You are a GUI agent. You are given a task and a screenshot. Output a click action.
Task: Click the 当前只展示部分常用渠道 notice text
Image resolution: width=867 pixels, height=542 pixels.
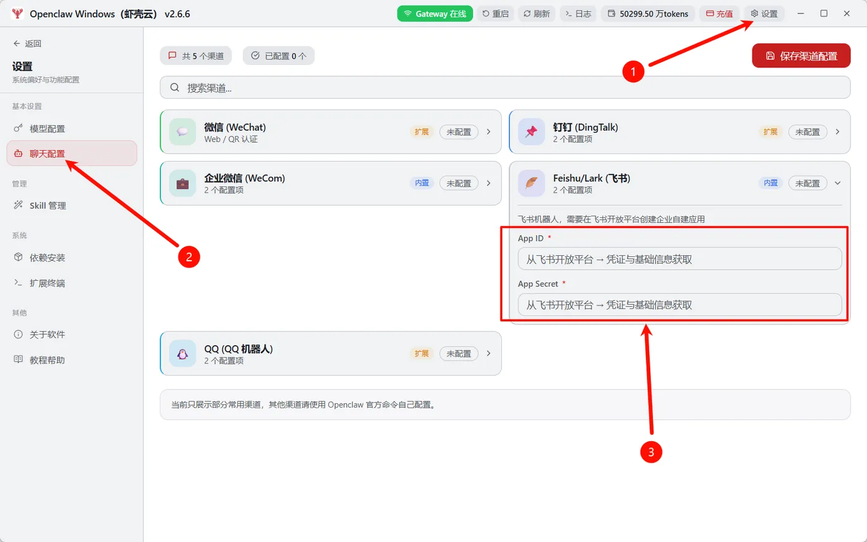(x=304, y=405)
